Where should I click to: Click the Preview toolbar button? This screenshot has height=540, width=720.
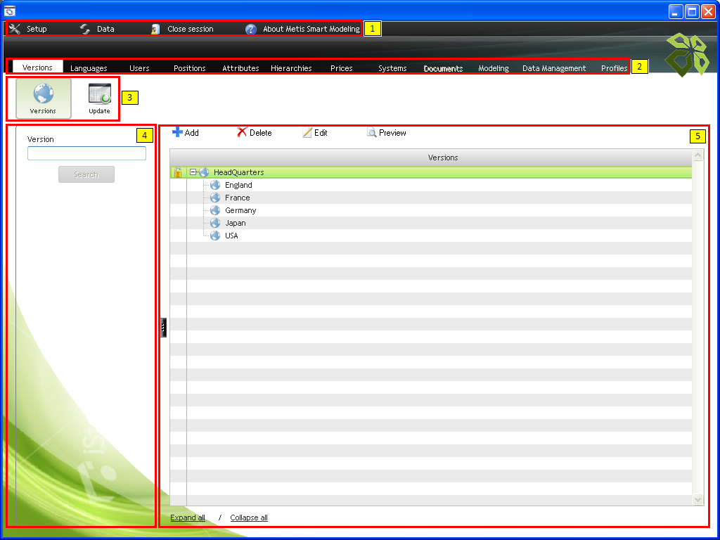click(x=387, y=133)
